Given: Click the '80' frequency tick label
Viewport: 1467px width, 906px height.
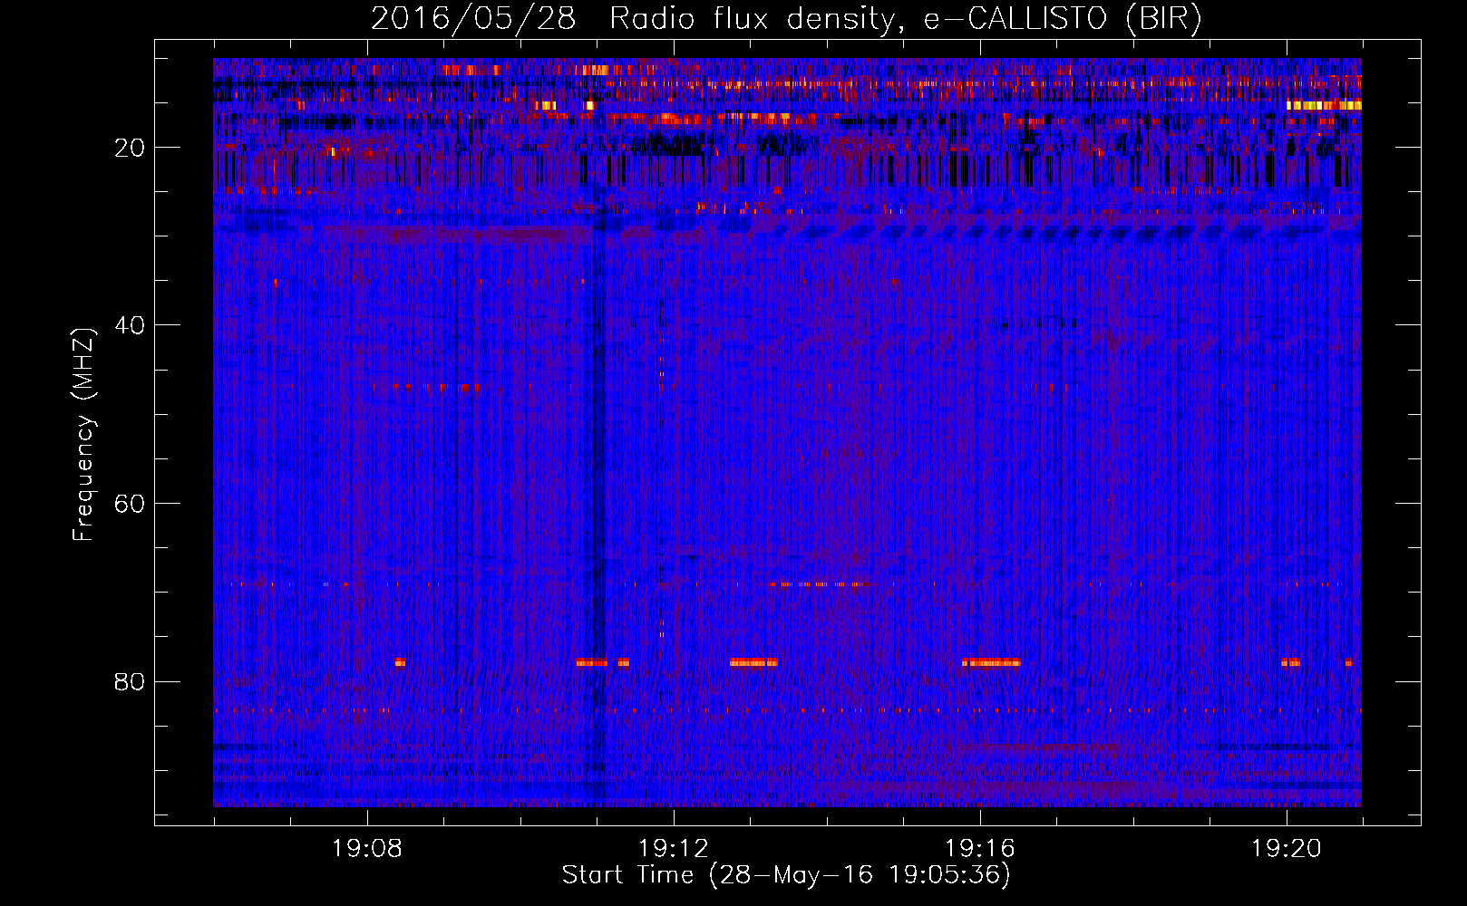Looking at the screenshot, I should pos(130,681).
